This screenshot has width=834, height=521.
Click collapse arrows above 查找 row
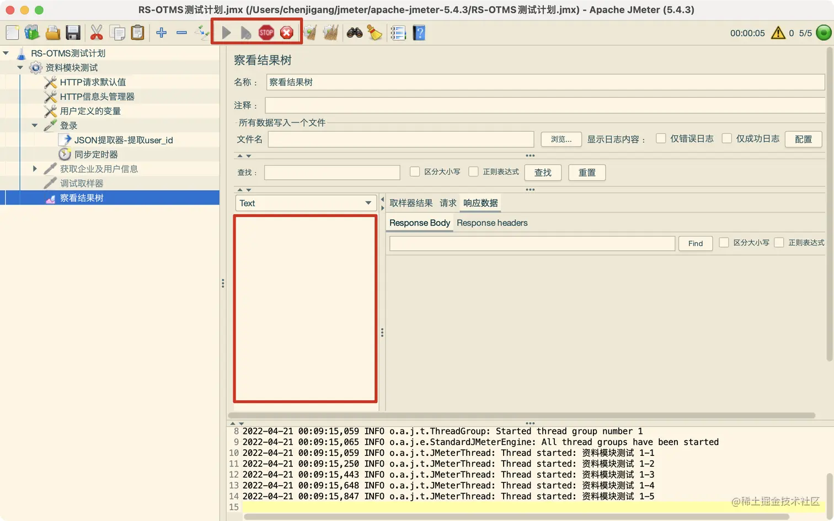pyautogui.click(x=244, y=156)
